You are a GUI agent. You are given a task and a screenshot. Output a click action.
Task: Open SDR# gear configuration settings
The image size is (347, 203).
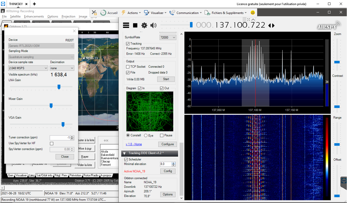(x=144, y=25)
